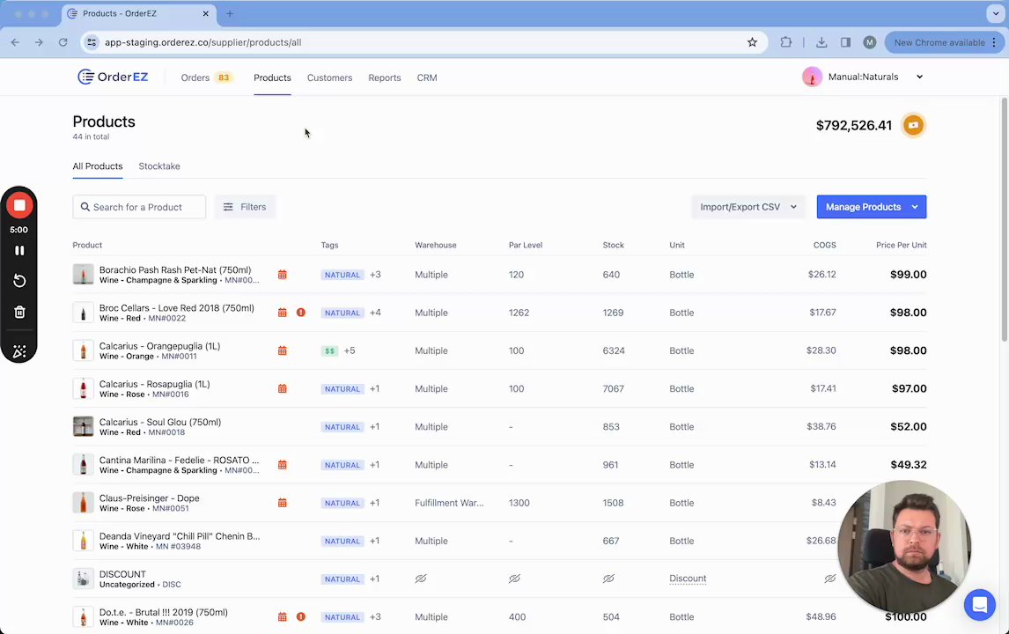Go to the Reports page
This screenshot has width=1009, height=634.
point(384,77)
